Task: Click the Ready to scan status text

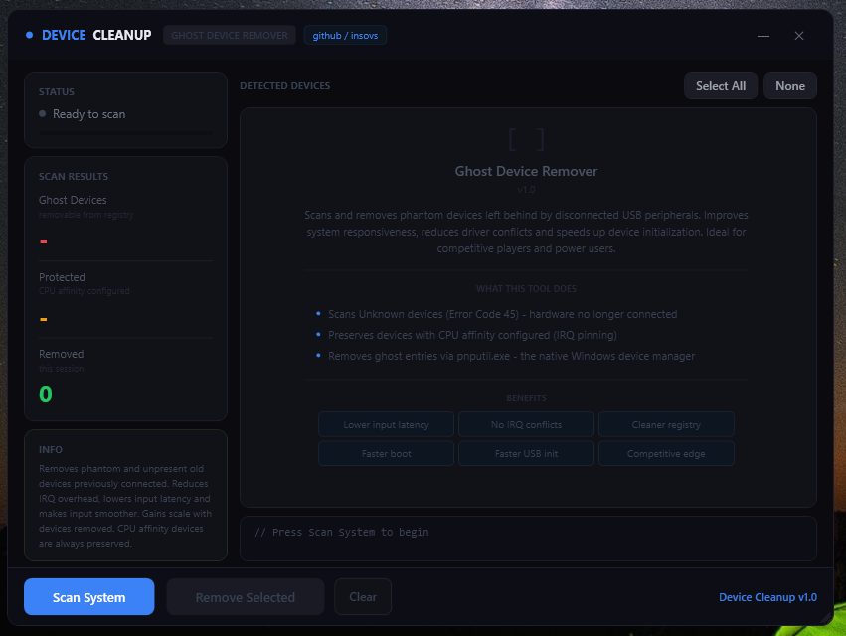Action: click(x=89, y=114)
